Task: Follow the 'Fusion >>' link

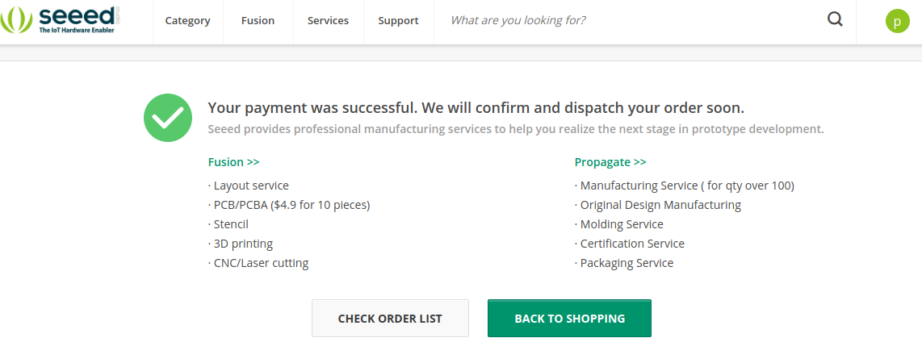Action: click(x=233, y=162)
